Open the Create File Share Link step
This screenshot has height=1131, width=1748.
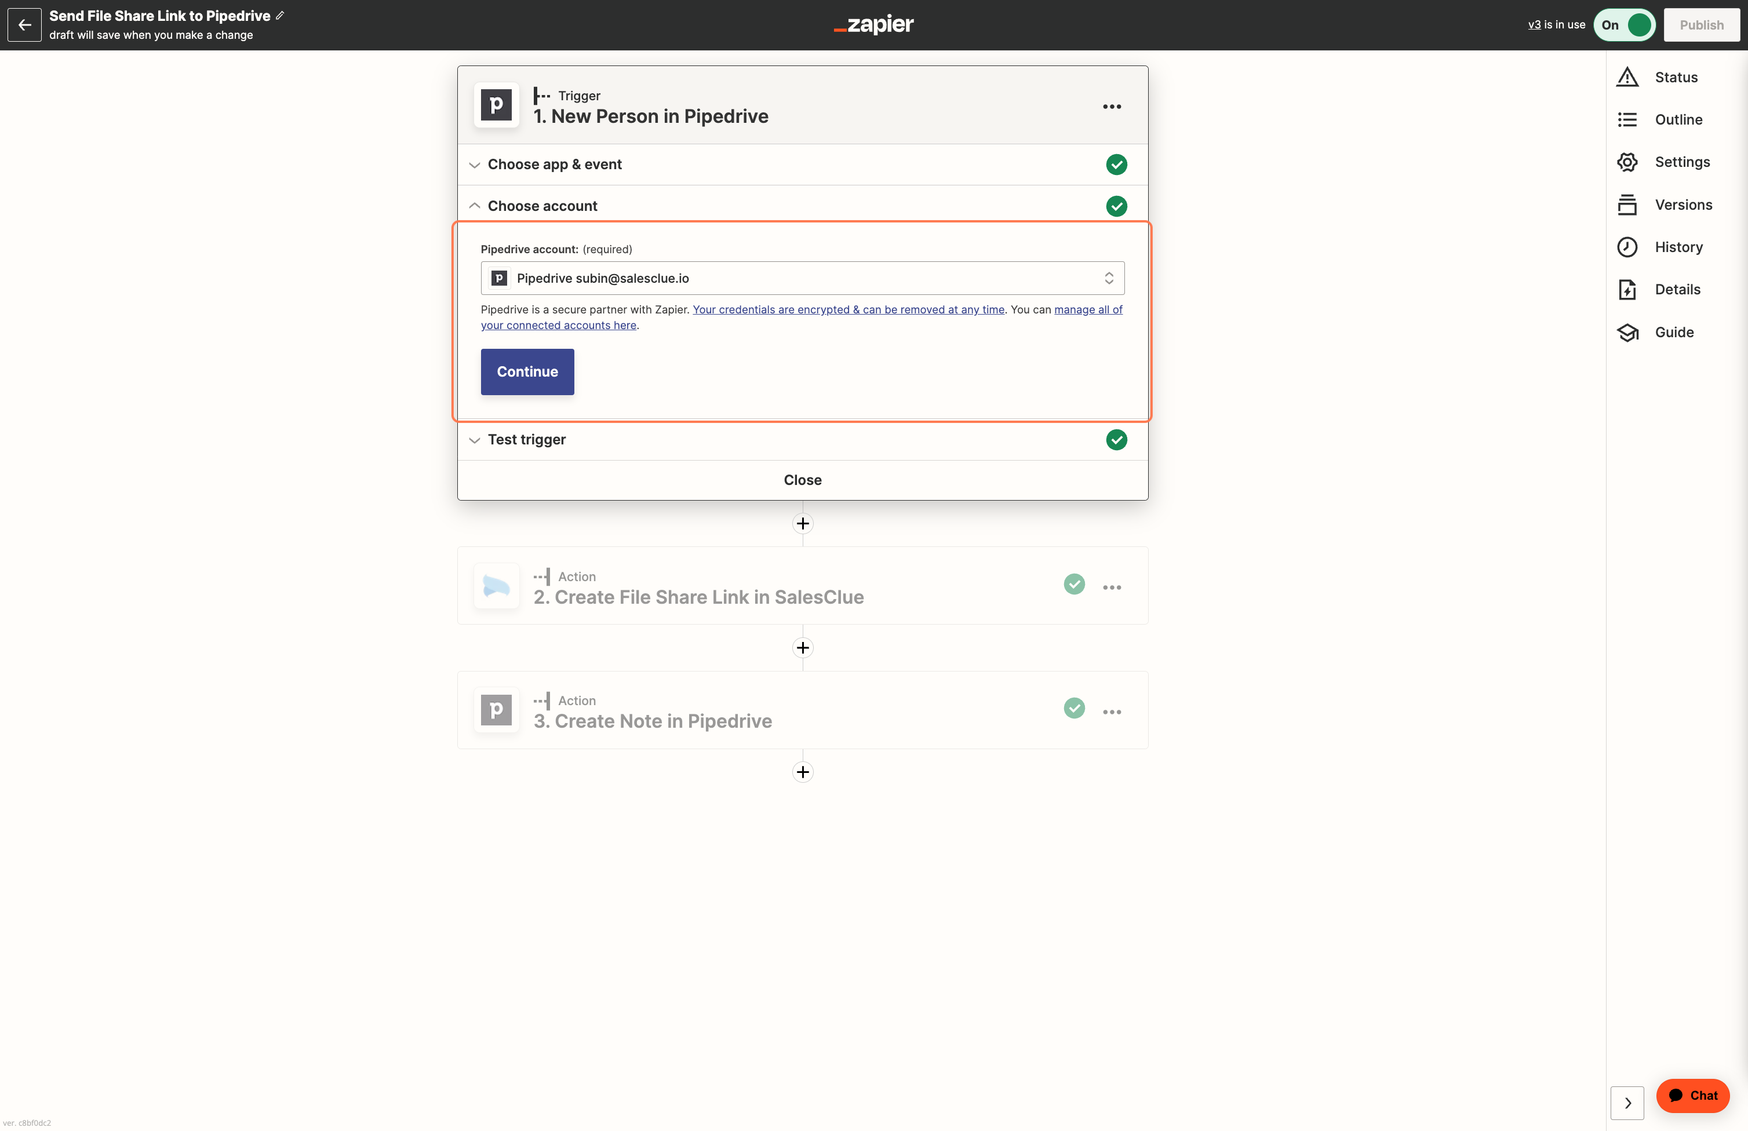point(802,586)
